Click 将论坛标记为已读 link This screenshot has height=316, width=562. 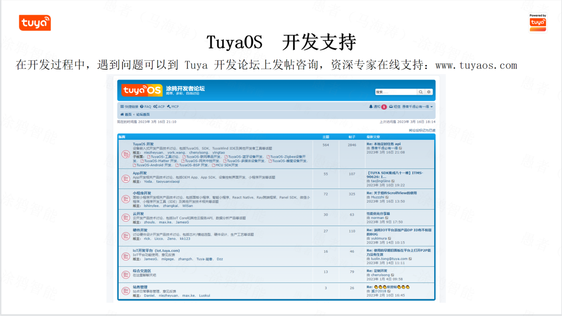pyautogui.click(x=422, y=130)
